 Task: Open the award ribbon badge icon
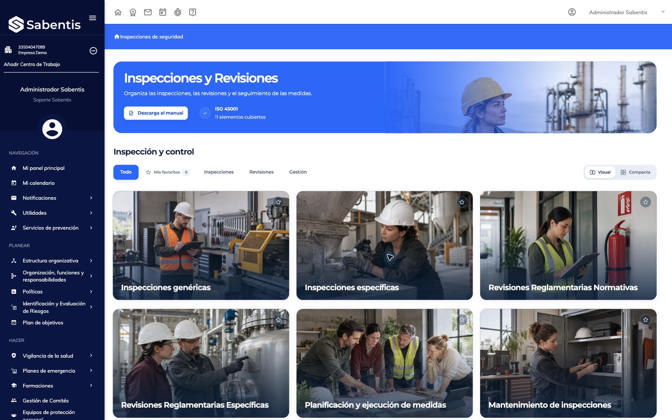133,12
